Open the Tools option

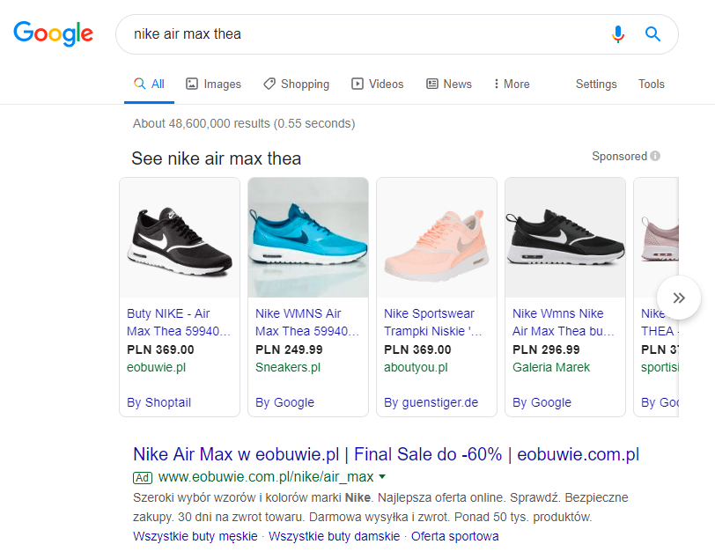click(x=652, y=84)
